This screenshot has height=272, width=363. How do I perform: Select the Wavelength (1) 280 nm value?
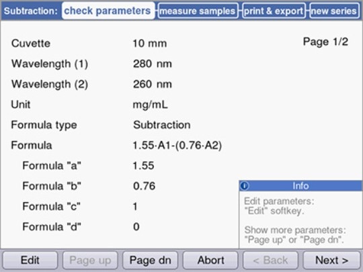click(x=153, y=64)
